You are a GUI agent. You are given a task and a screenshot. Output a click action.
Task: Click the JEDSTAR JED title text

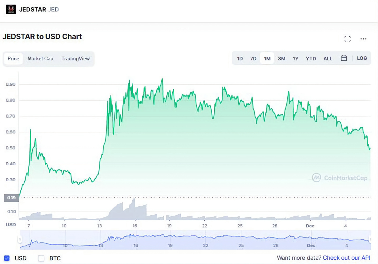[x=39, y=9]
